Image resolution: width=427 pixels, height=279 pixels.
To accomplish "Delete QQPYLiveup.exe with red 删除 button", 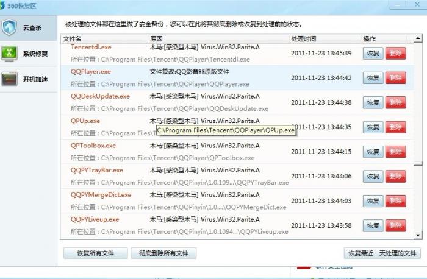I will pos(395,226).
